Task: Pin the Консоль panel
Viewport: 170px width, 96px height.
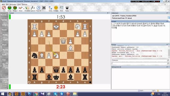Action: click(167, 45)
